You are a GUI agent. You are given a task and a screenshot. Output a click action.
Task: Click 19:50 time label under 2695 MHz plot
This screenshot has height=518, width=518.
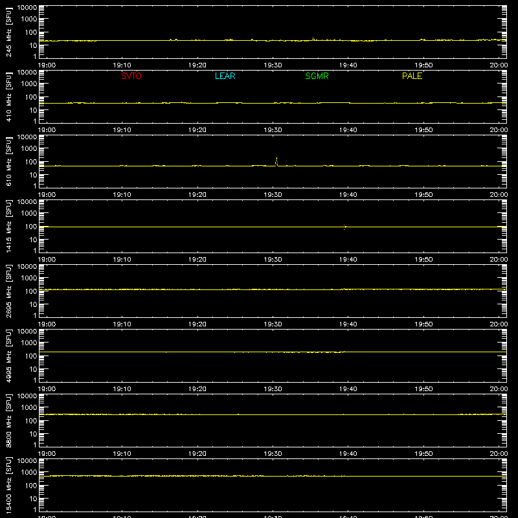[423, 324]
